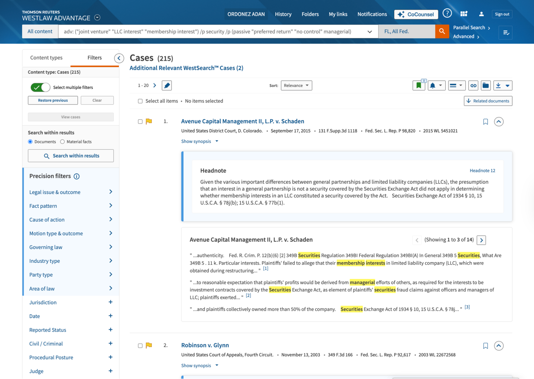Open the search history list icon
The image size is (534, 379).
505,33
